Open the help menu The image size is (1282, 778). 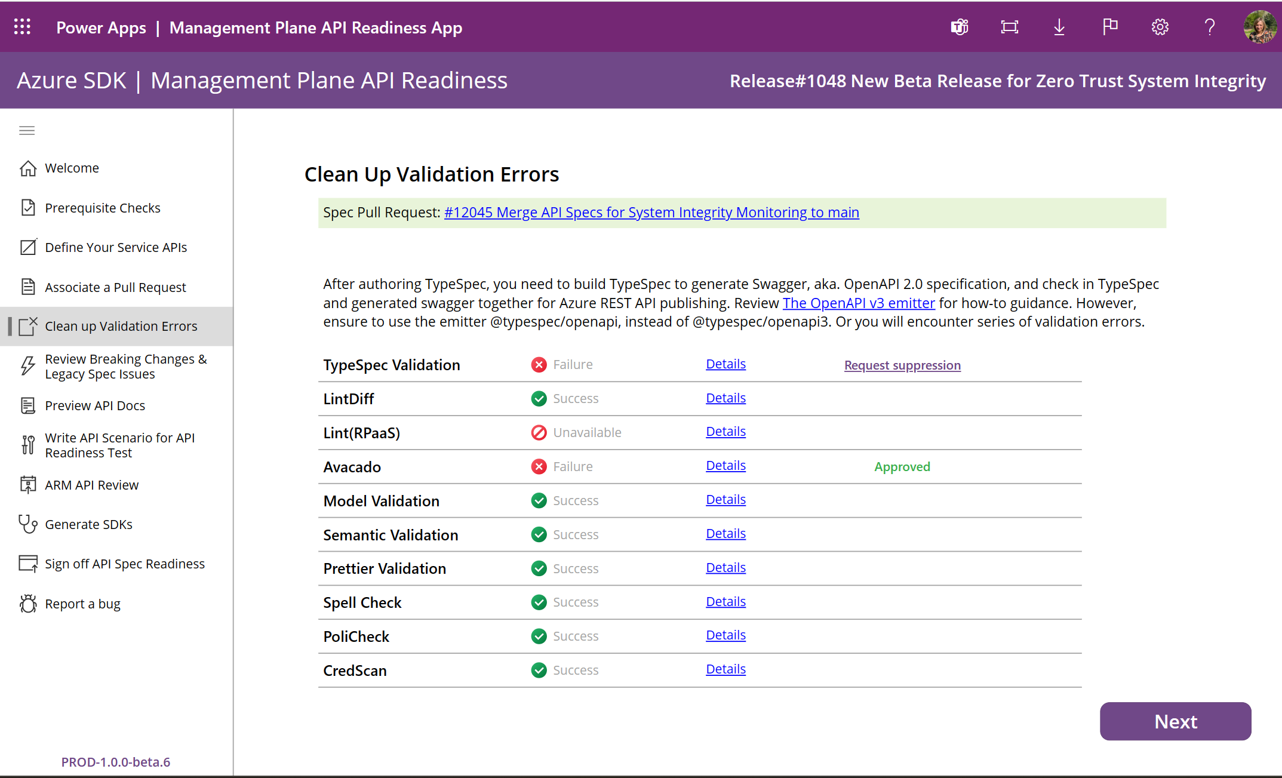[1210, 26]
